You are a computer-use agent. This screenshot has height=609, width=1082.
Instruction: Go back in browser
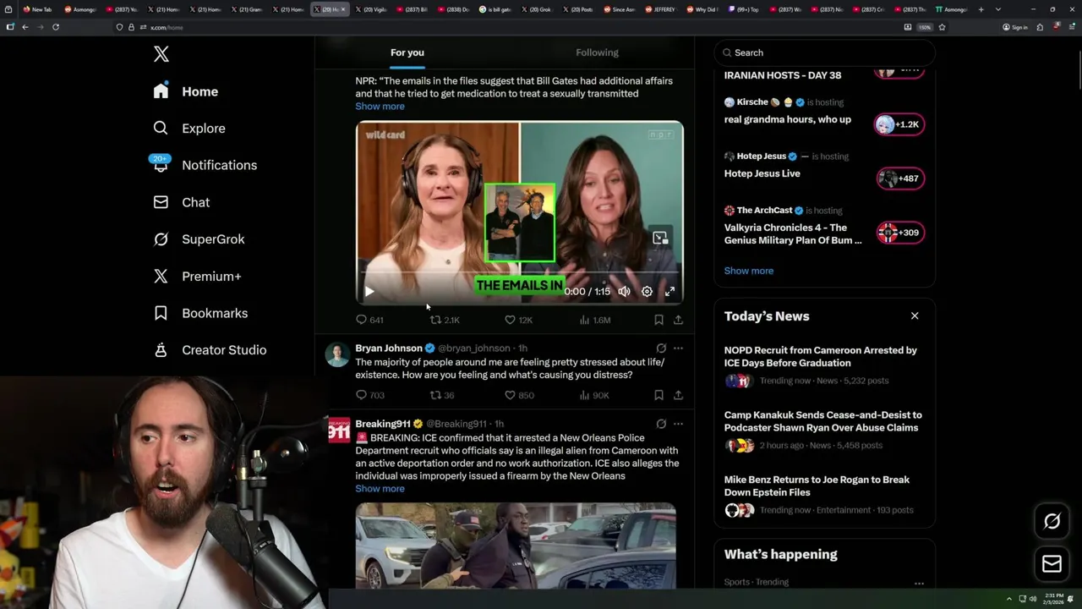click(25, 27)
